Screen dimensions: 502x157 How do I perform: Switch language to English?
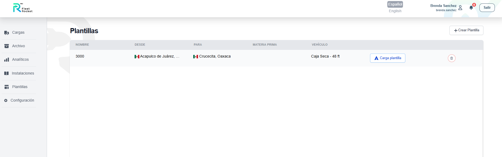(x=395, y=11)
